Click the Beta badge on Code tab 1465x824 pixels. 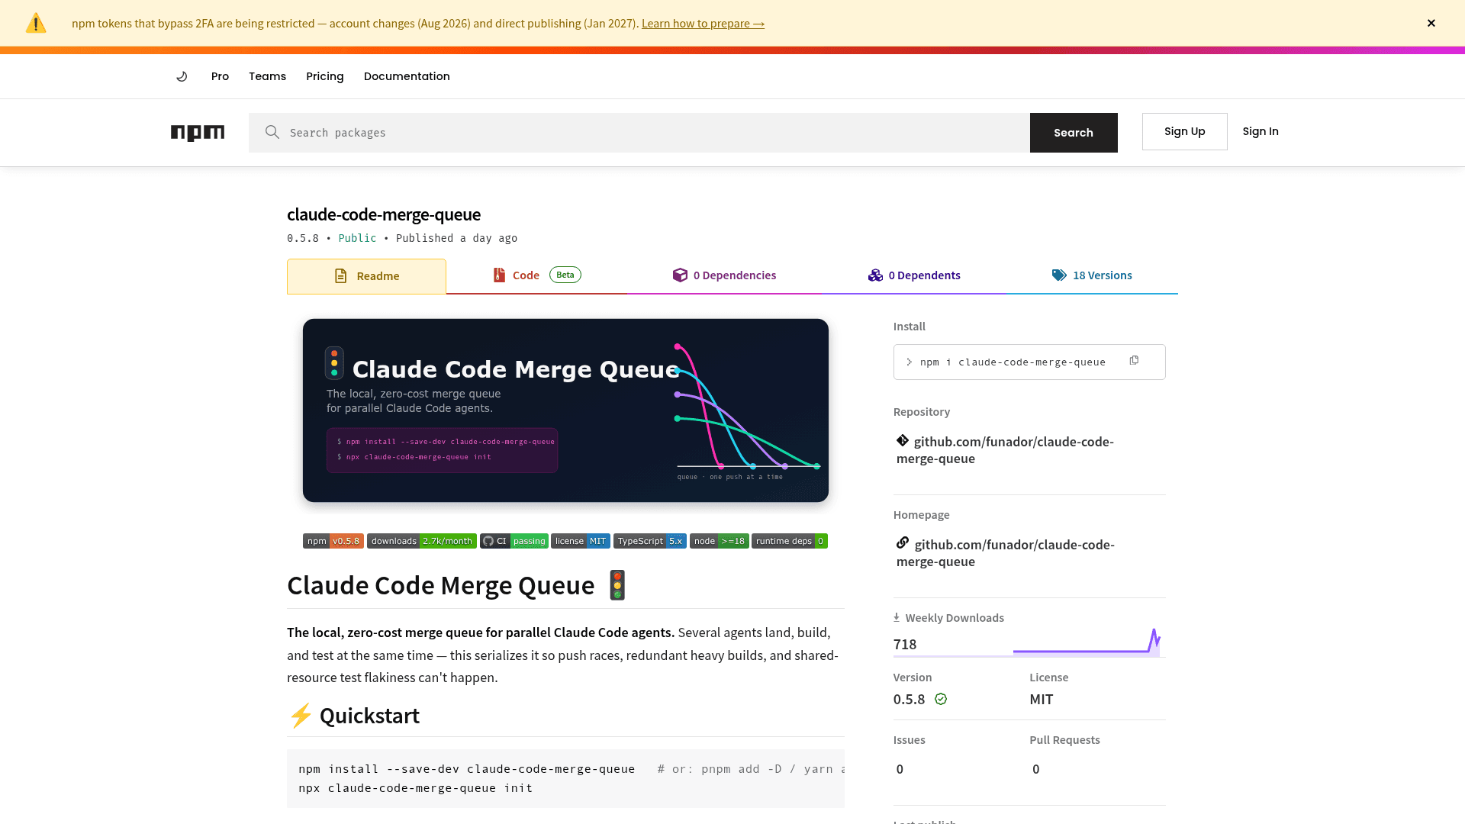[565, 275]
